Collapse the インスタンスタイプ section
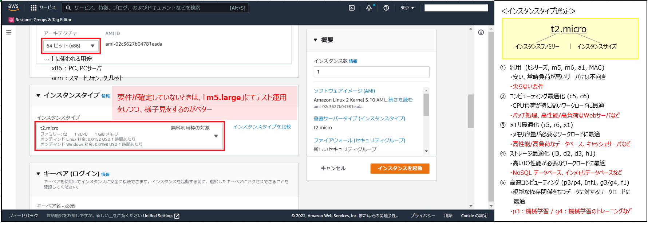 pyautogui.click(x=38, y=95)
